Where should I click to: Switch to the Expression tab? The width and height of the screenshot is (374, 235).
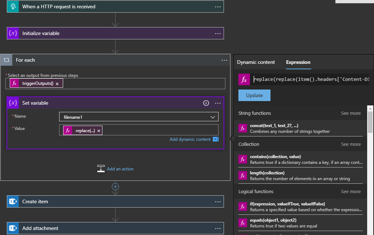click(298, 62)
